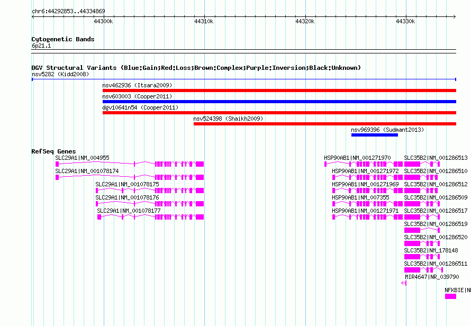
Task: Click the SLC35B2 NM_001286513 gene glyph
Action: [x=422, y=164]
